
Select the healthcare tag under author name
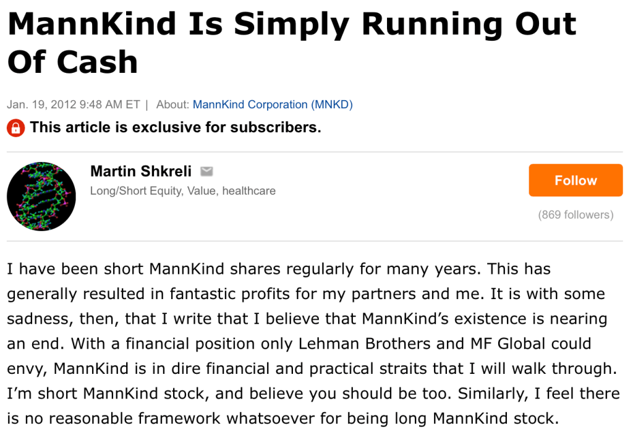(249, 191)
